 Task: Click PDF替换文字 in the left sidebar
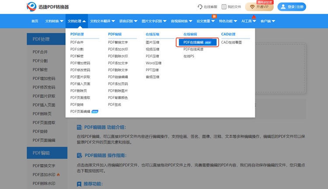coord(44,166)
